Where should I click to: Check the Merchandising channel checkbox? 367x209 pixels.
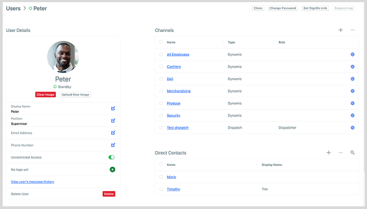tap(161, 91)
